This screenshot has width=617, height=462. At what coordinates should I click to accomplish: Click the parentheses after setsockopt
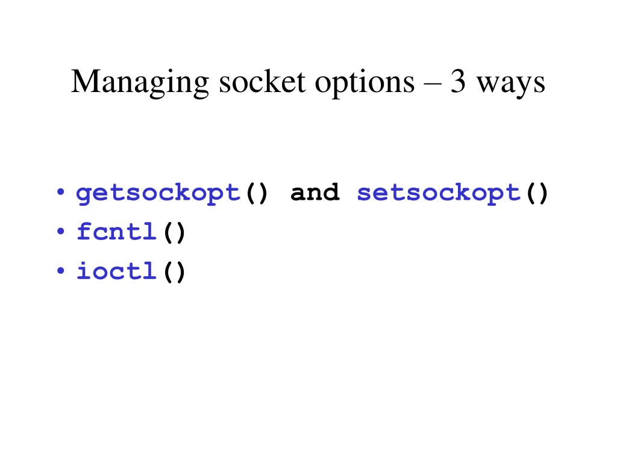(537, 193)
